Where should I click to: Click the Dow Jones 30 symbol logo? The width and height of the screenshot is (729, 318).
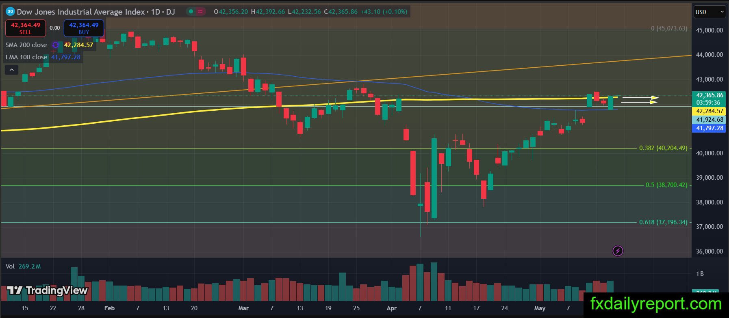pyautogui.click(x=10, y=11)
